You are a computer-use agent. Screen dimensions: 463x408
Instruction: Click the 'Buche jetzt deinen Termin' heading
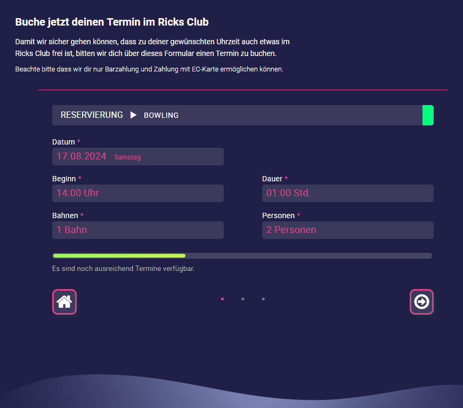click(112, 22)
